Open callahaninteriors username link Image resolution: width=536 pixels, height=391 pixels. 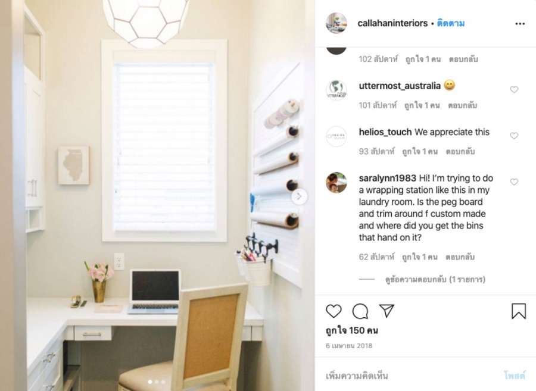tap(392, 23)
